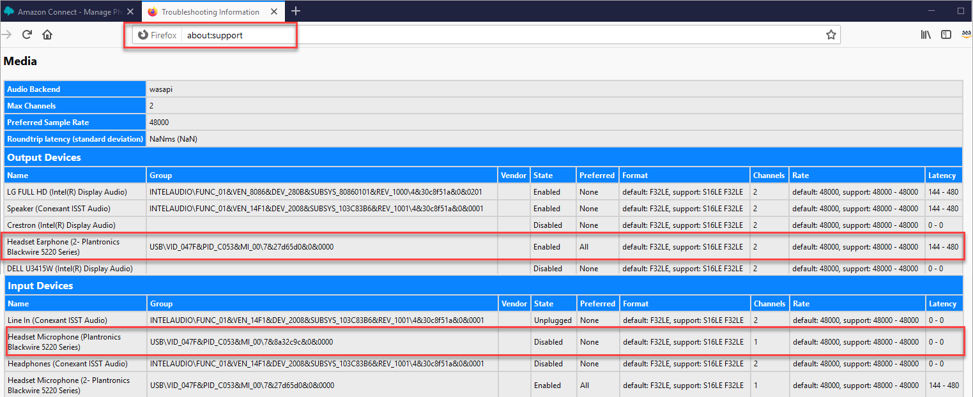
Task: Click the Audio Backend value wasapi
Action: pyautogui.click(x=161, y=89)
